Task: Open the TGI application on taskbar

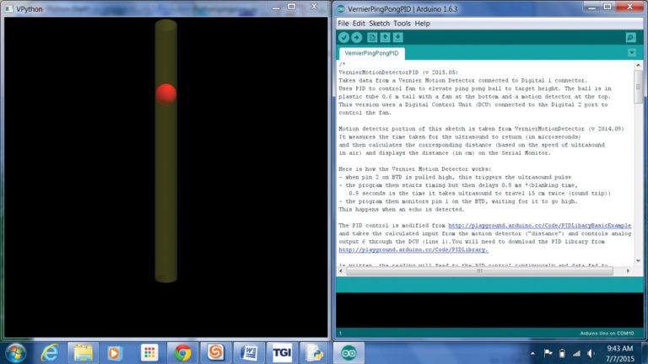Action: pyautogui.click(x=282, y=353)
